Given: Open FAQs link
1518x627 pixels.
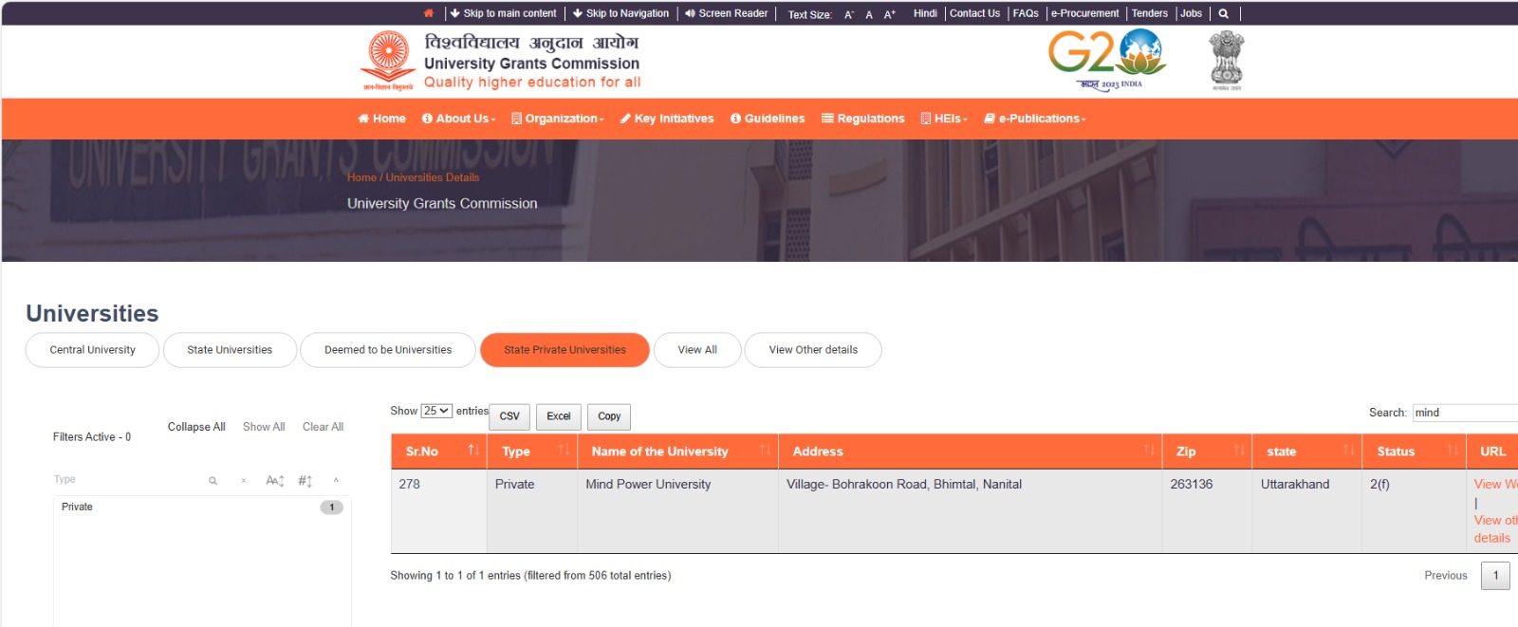Looking at the screenshot, I should coord(1026,13).
